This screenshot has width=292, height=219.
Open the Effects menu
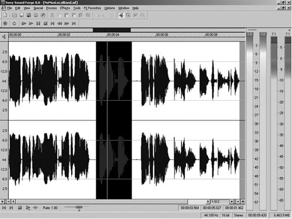(x=65, y=8)
